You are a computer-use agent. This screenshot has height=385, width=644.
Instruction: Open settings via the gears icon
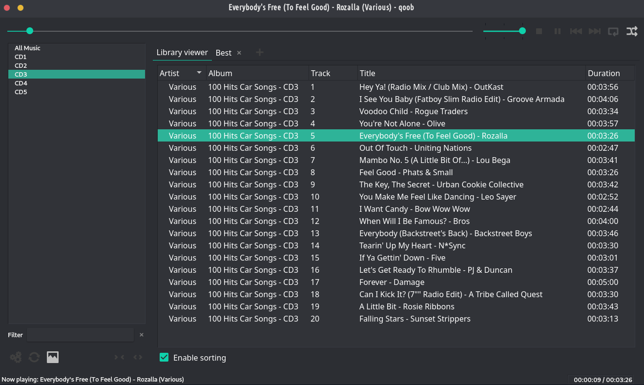coord(16,357)
